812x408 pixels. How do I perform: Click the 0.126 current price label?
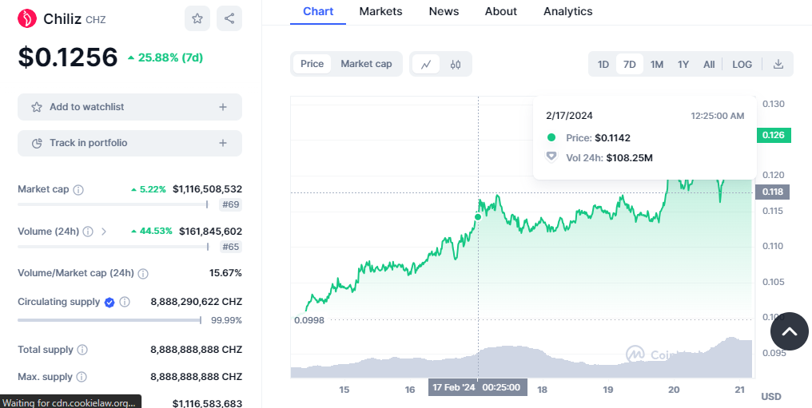[x=774, y=136]
